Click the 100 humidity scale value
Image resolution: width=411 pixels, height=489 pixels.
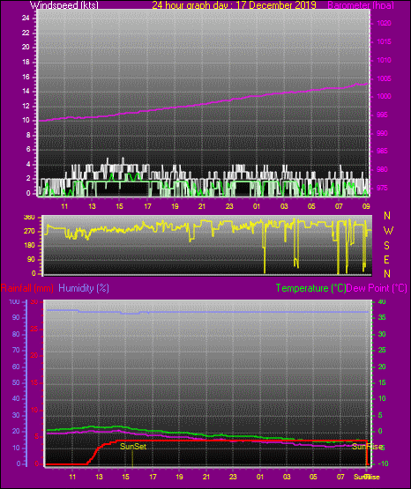click(14, 302)
